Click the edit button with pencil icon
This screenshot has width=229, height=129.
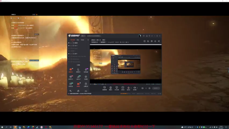pos(95,42)
